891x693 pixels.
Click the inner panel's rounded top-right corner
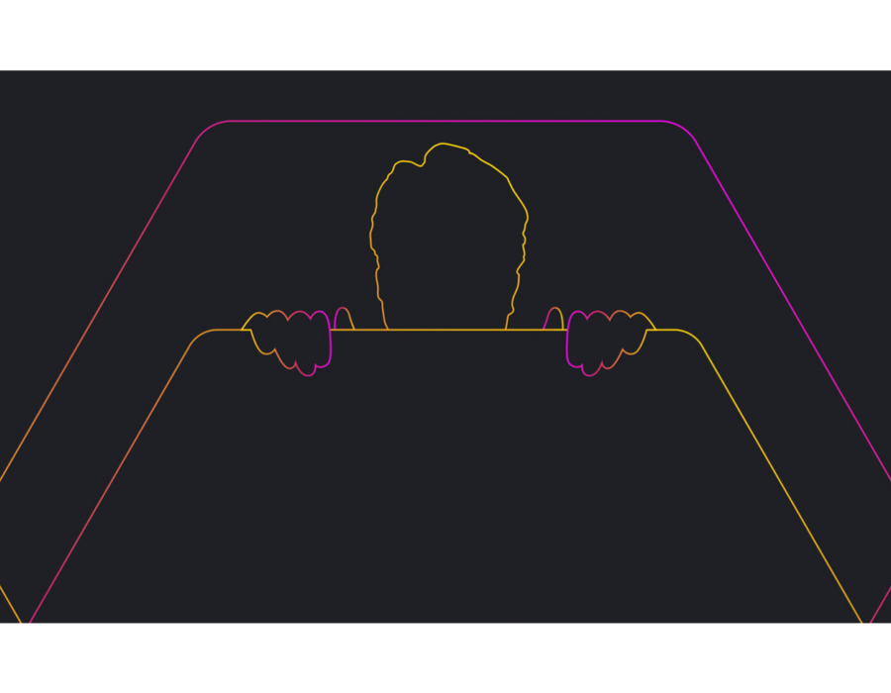[695, 339]
